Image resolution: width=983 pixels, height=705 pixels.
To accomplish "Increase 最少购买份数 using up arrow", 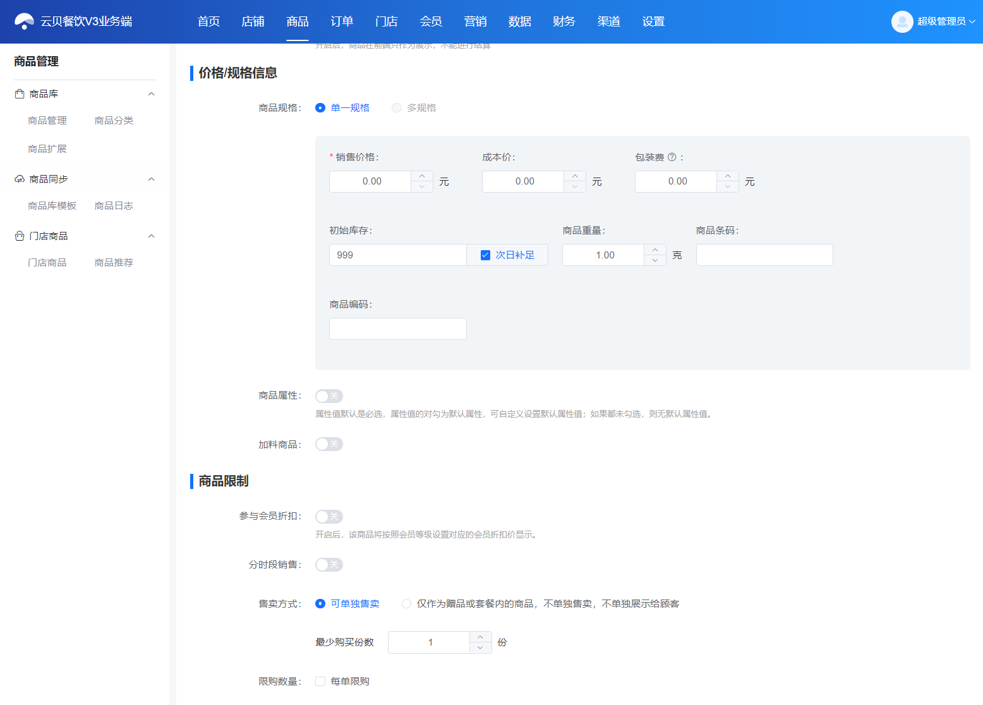I will pyautogui.click(x=480, y=637).
